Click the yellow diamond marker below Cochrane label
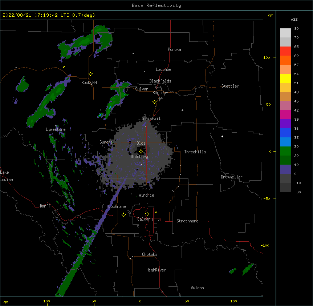The width and height of the screenshot is (313, 306). tap(123, 214)
